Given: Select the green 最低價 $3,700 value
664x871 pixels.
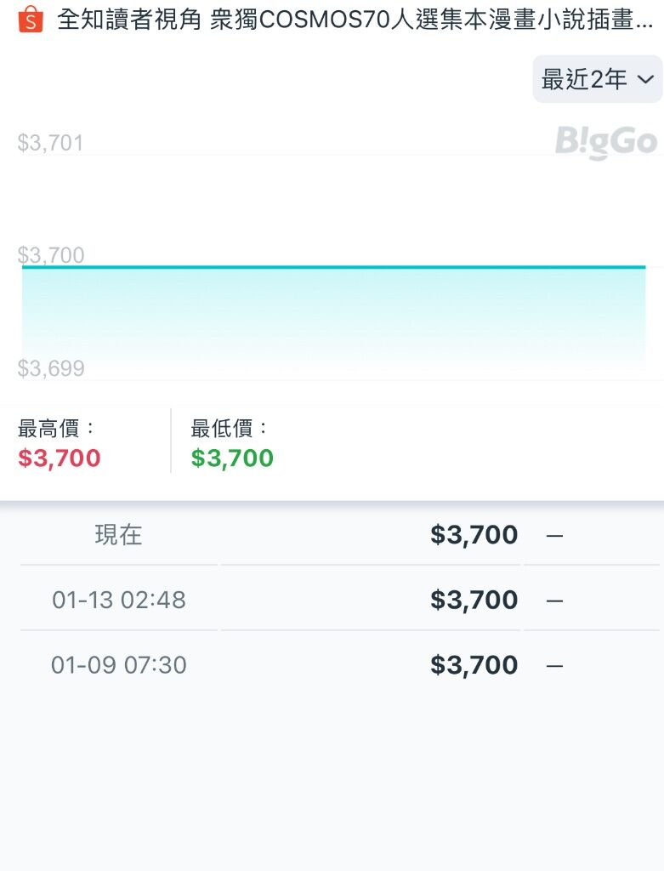Looking at the screenshot, I should (x=232, y=458).
